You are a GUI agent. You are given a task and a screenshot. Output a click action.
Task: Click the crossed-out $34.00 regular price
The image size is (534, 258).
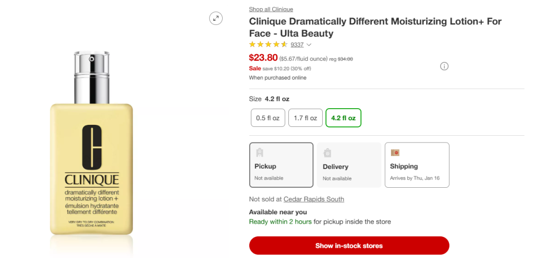(x=346, y=59)
